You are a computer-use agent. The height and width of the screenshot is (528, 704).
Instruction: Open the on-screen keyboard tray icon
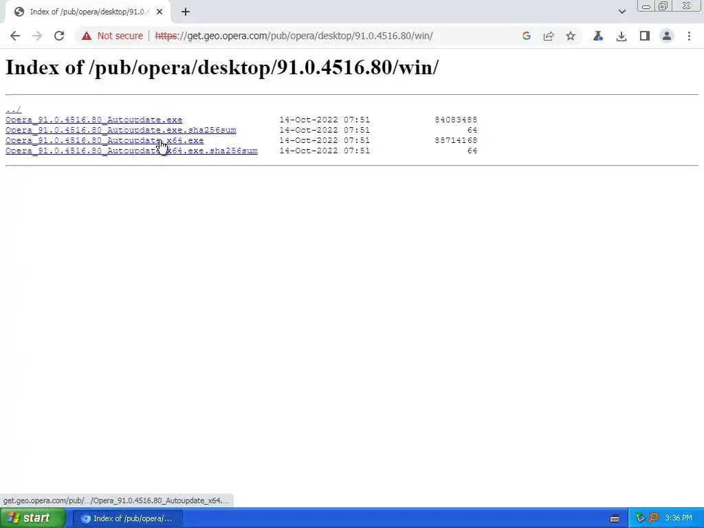click(615, 518)
